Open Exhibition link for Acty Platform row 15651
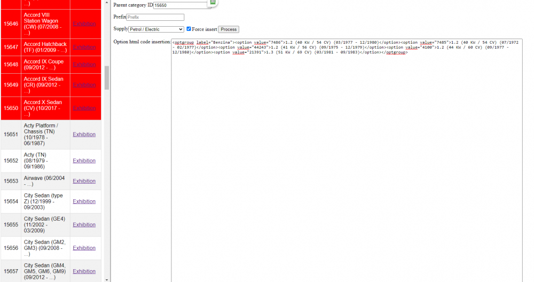Image resolution: width=534 pixels, height=282 pixels. (84, 135)
